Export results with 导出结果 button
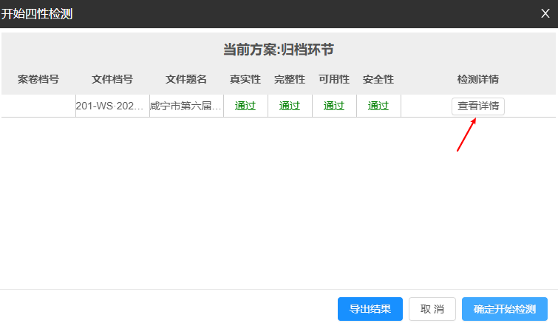This screenshot has height=326, width=558. (370, 309)
